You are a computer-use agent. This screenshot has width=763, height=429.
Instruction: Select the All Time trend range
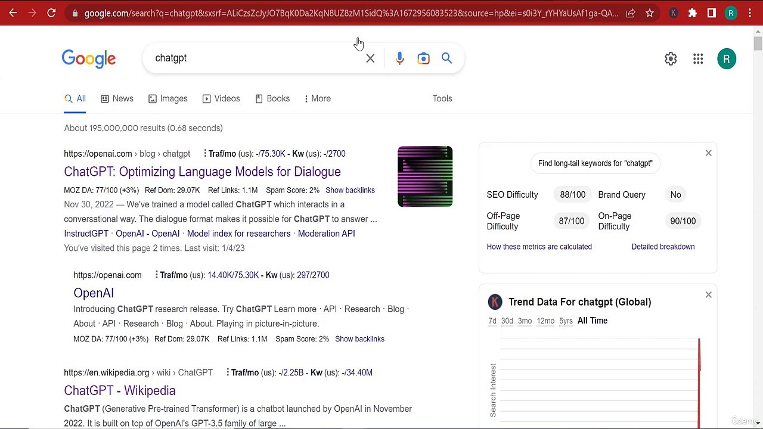coord(593,321)
